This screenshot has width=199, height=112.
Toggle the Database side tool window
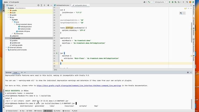(x=194, y=31)
